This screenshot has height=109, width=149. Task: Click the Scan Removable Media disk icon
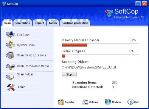point(10,66)
